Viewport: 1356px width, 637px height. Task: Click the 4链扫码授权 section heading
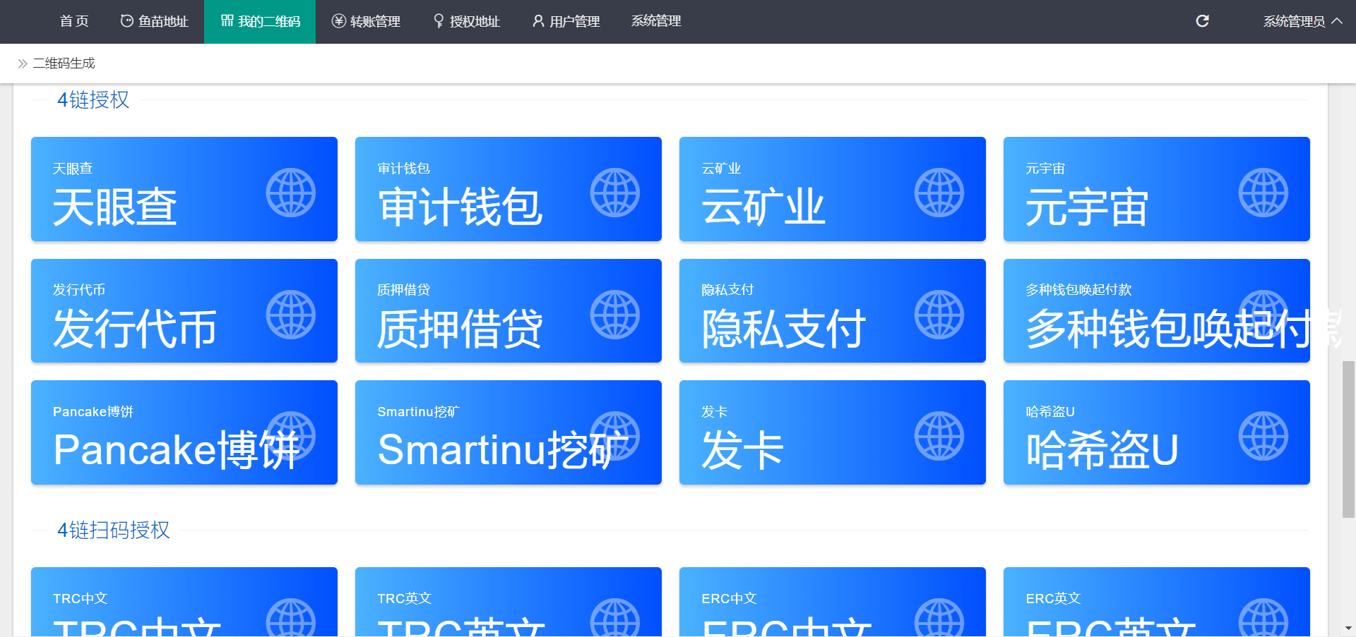(114, 530)
